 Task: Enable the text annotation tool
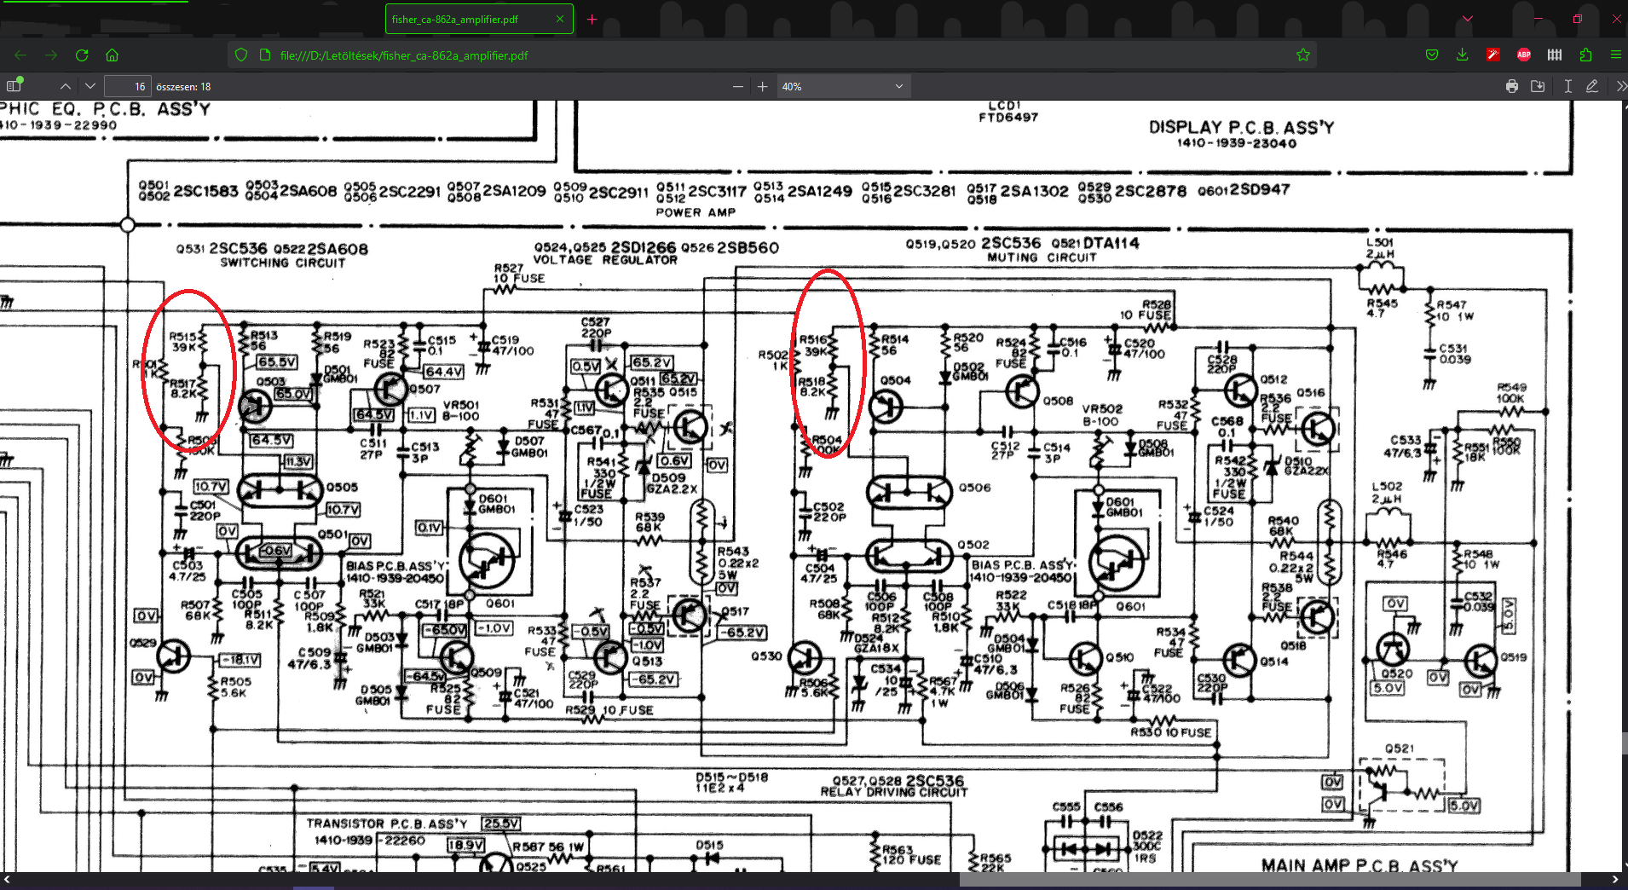click(x=1567, y=86)
